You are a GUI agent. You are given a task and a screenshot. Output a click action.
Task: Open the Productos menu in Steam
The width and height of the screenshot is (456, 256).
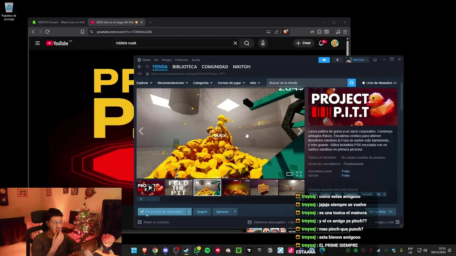pyautogui.click(x=181, y=60)
